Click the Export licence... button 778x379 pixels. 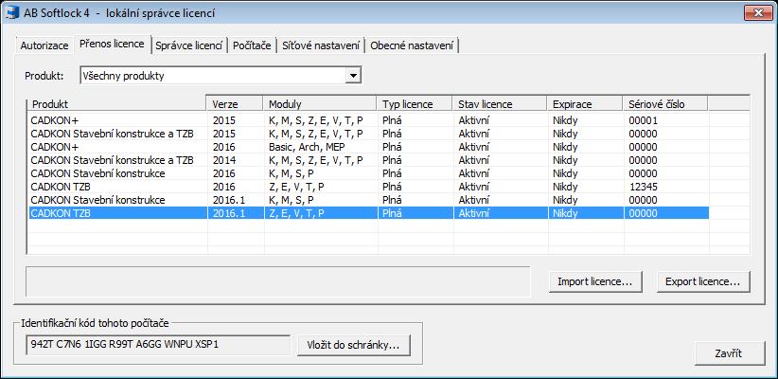703,281
